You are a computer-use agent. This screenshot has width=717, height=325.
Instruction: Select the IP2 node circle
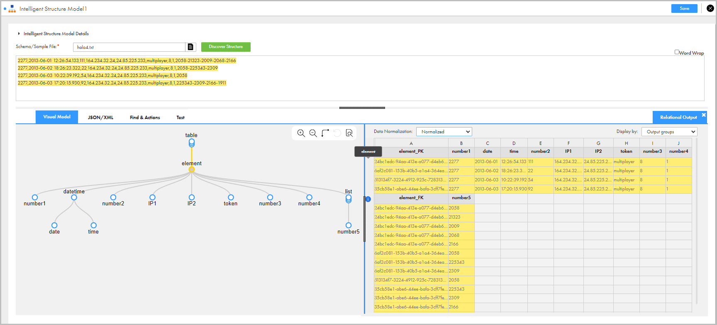[192, 197]
